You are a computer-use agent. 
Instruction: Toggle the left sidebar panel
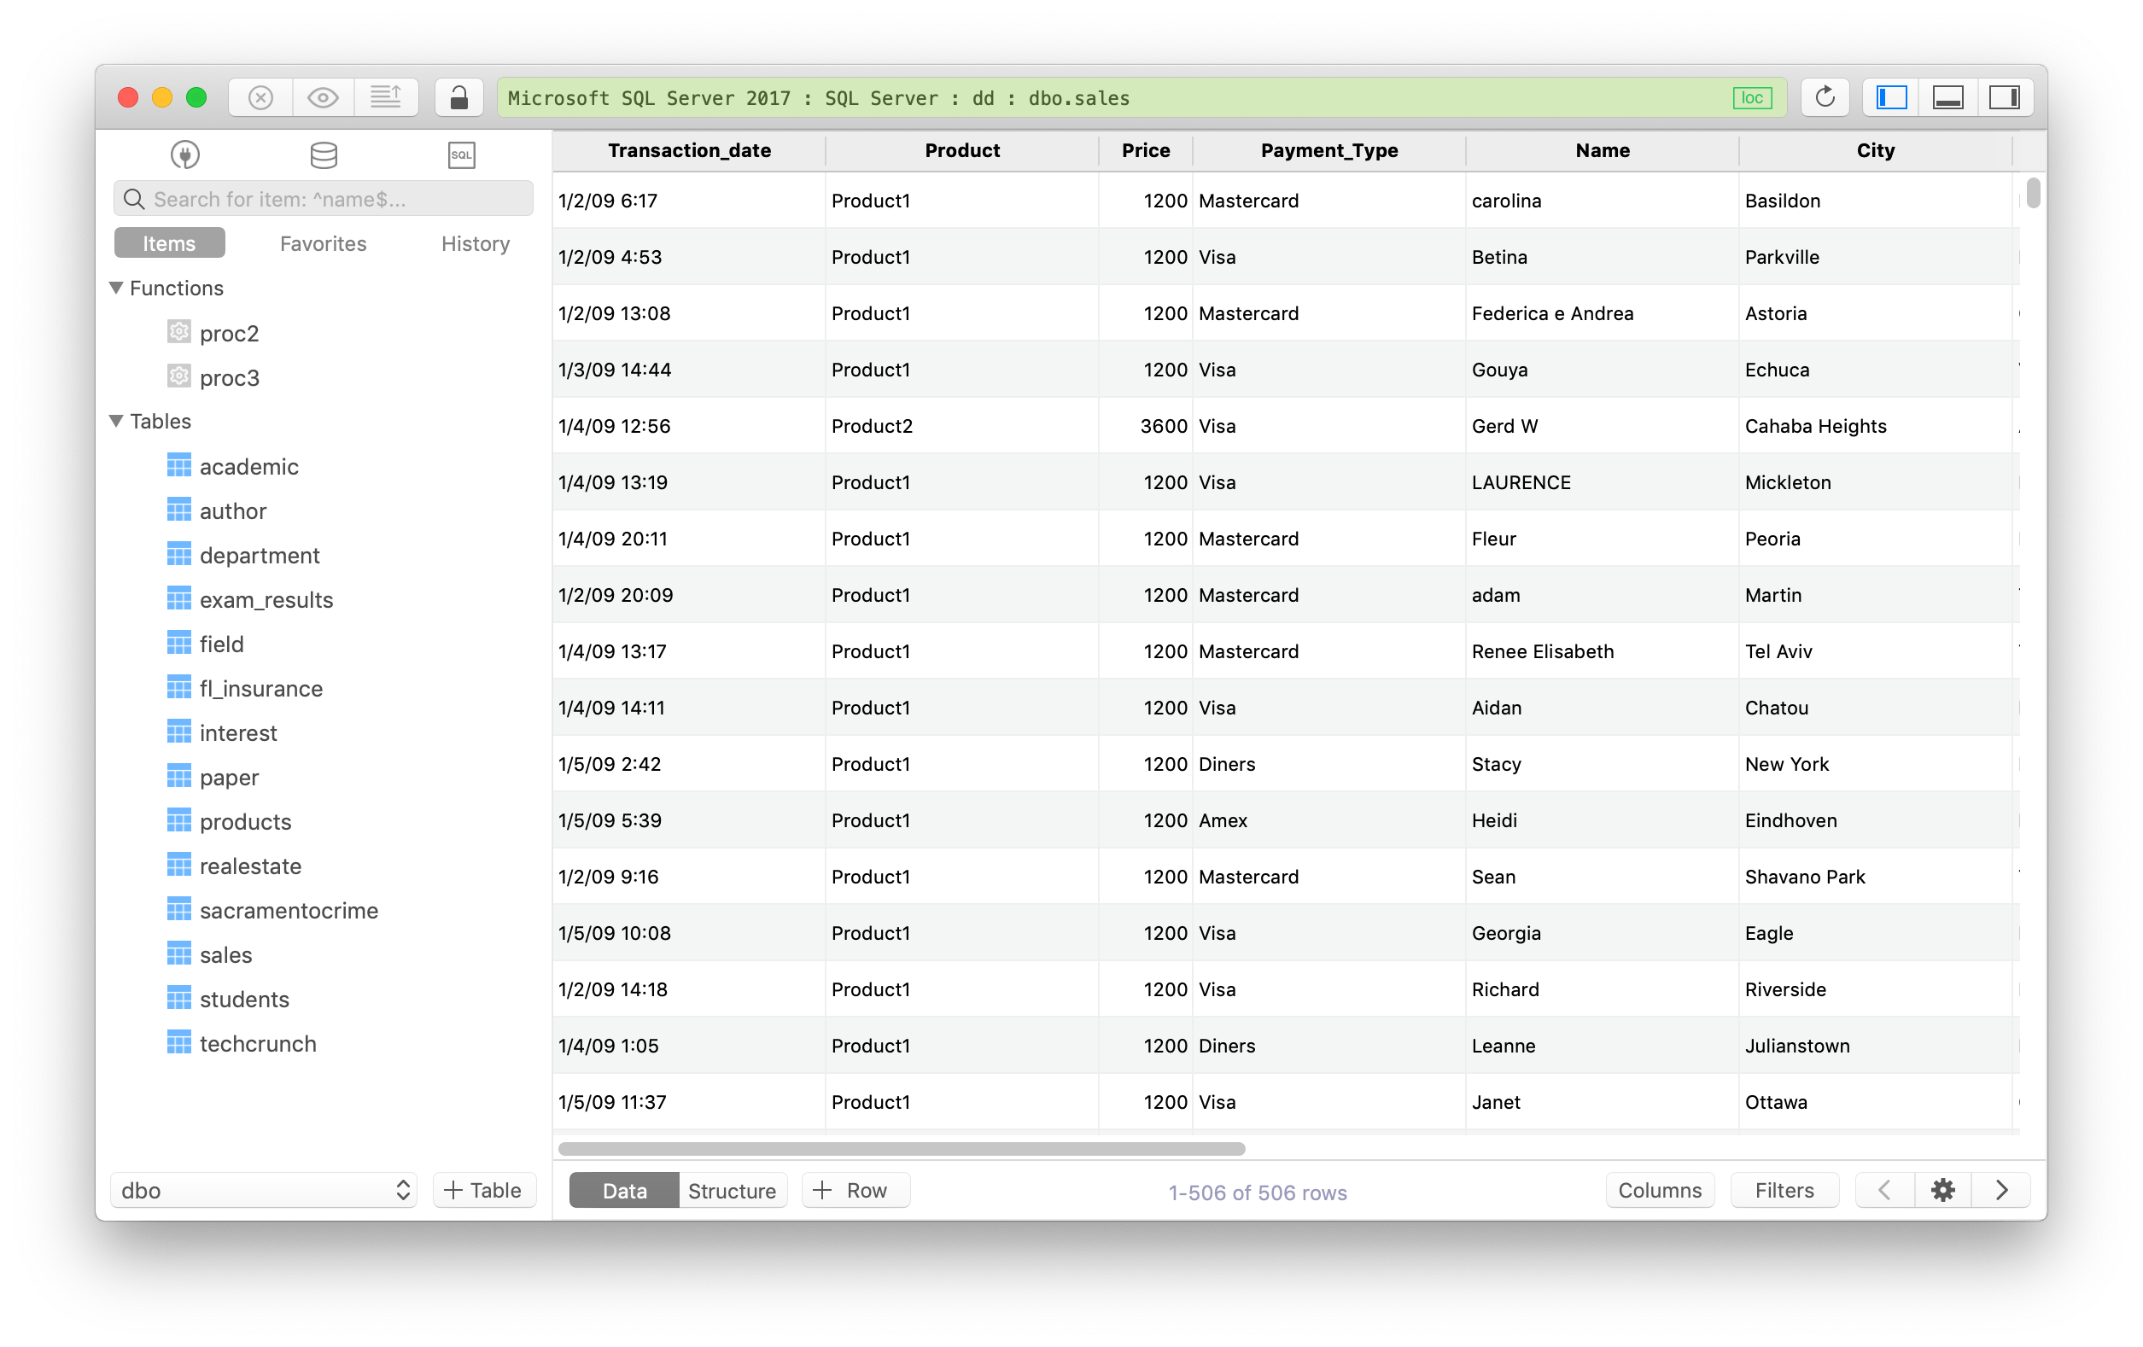[x=1891, y=97]
